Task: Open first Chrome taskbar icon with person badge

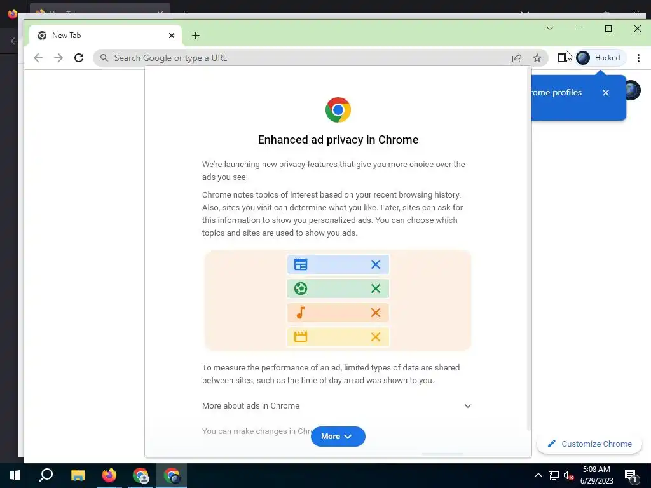Action: tap(140, 475)
